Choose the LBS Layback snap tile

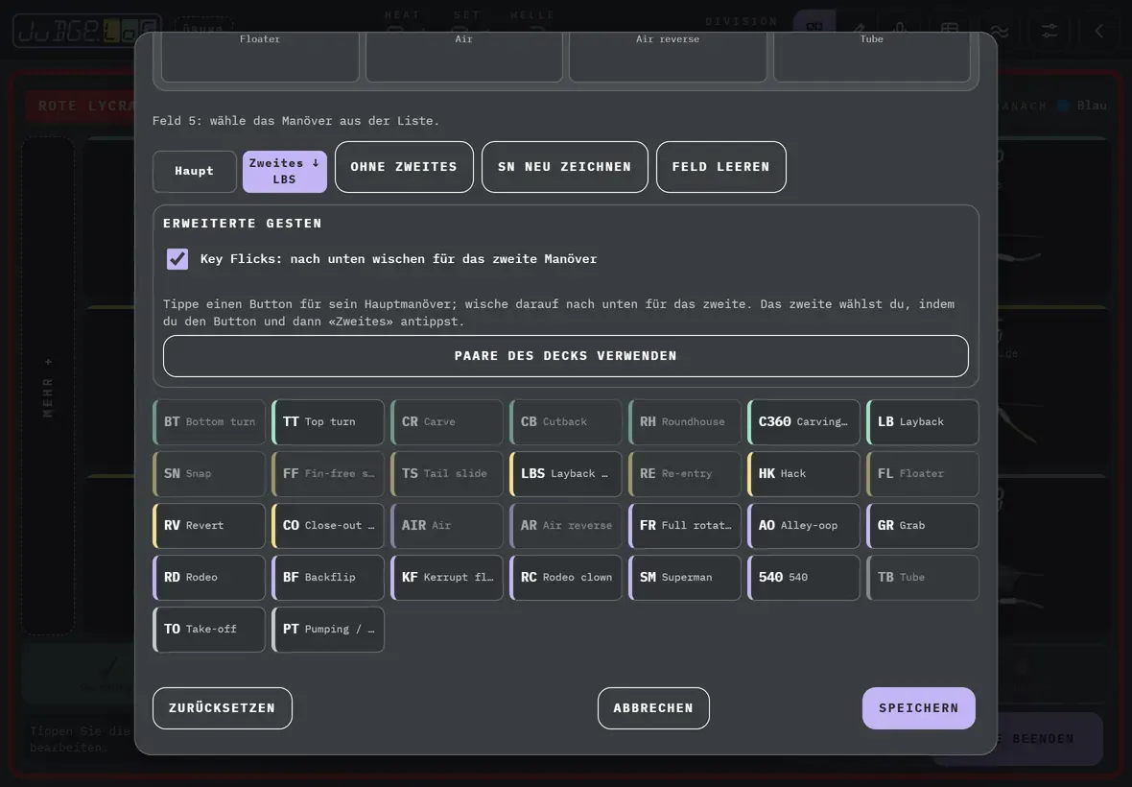tap(565, 474)
